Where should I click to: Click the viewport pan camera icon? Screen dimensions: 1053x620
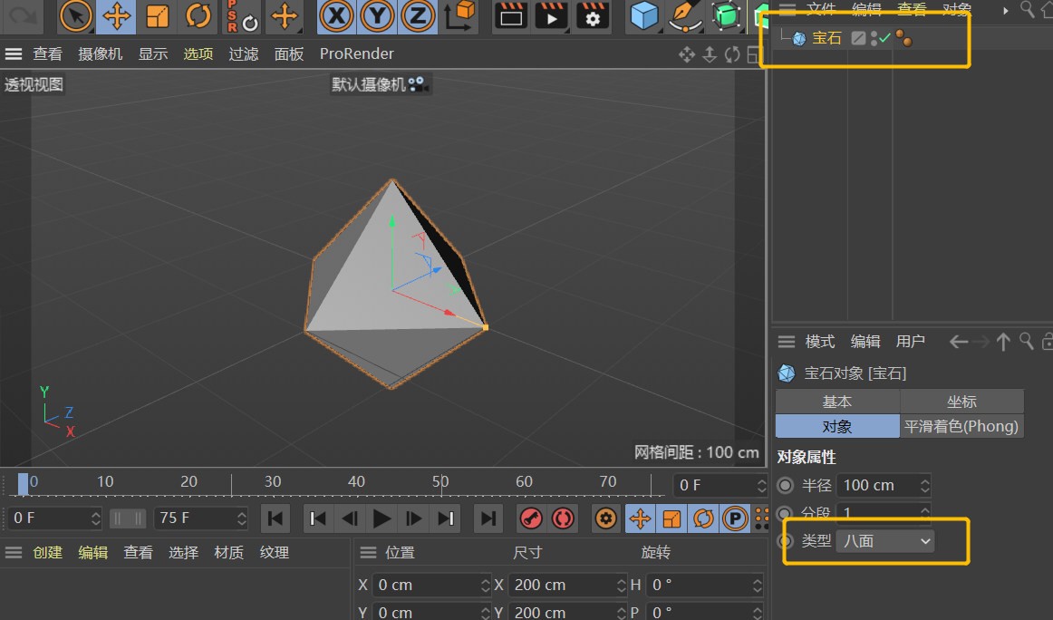click(686, 54)
